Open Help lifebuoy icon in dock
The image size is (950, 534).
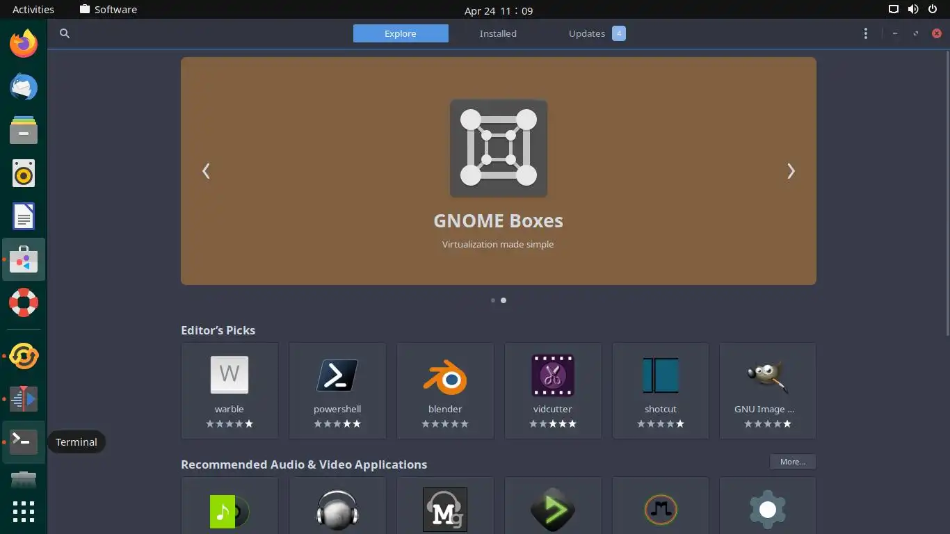tap(24, 302)
